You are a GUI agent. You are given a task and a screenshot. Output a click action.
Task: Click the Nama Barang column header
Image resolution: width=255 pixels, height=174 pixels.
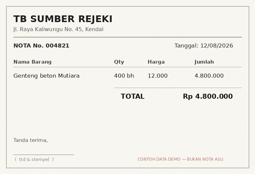click(33, 62)
